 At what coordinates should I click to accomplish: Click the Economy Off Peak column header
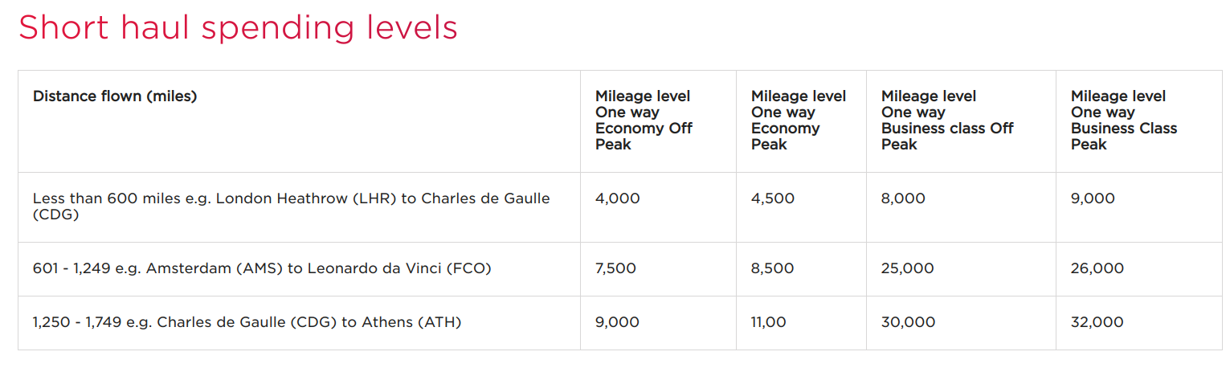[643, 121]
